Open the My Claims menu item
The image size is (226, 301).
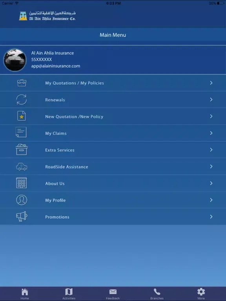click(x=113, y=133)
